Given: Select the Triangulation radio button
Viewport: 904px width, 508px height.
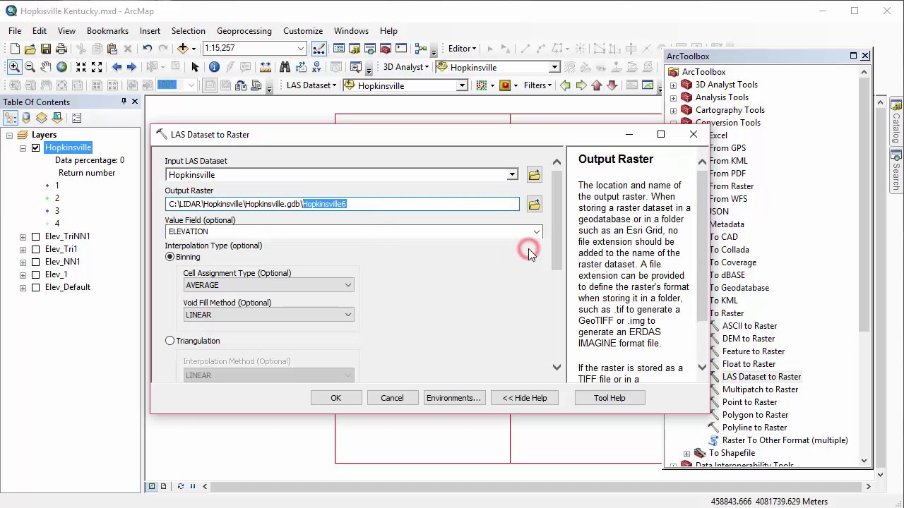Looking at the screenshot, I should pos(169,341).
